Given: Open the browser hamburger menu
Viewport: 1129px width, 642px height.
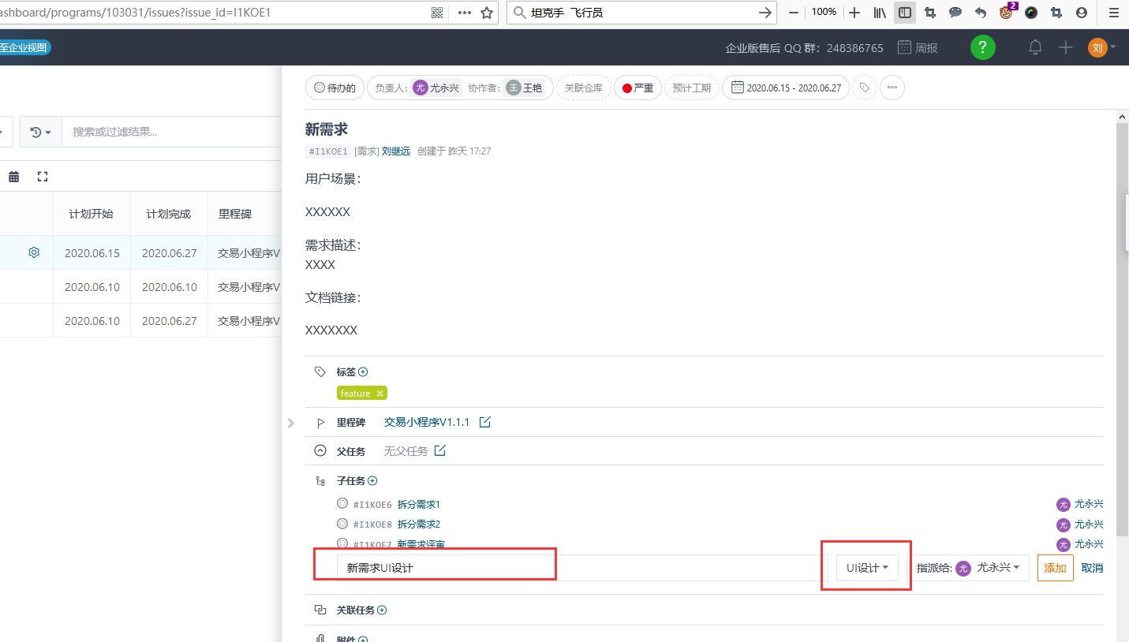Looking at the screenshot, I should tap(1113, 13).
